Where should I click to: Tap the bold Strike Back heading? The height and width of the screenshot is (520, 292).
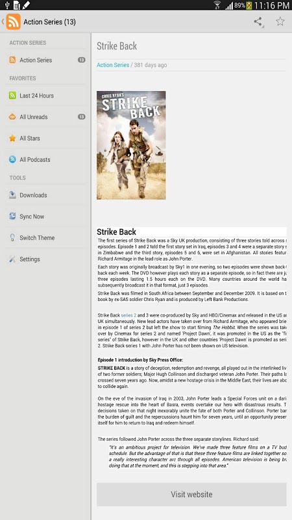[117, 231]
